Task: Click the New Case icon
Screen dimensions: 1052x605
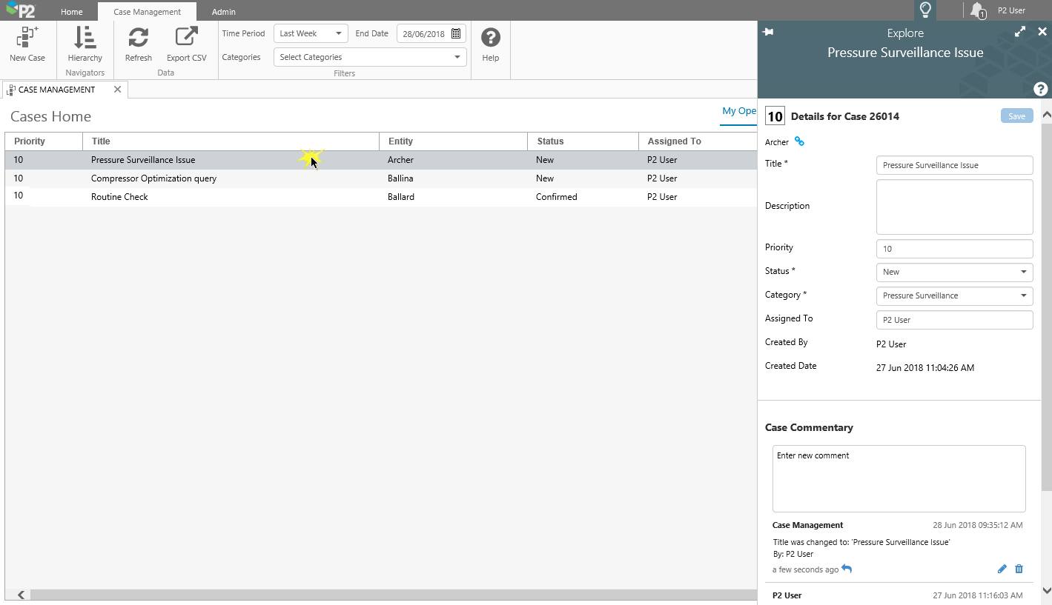Action: point(27,39)
